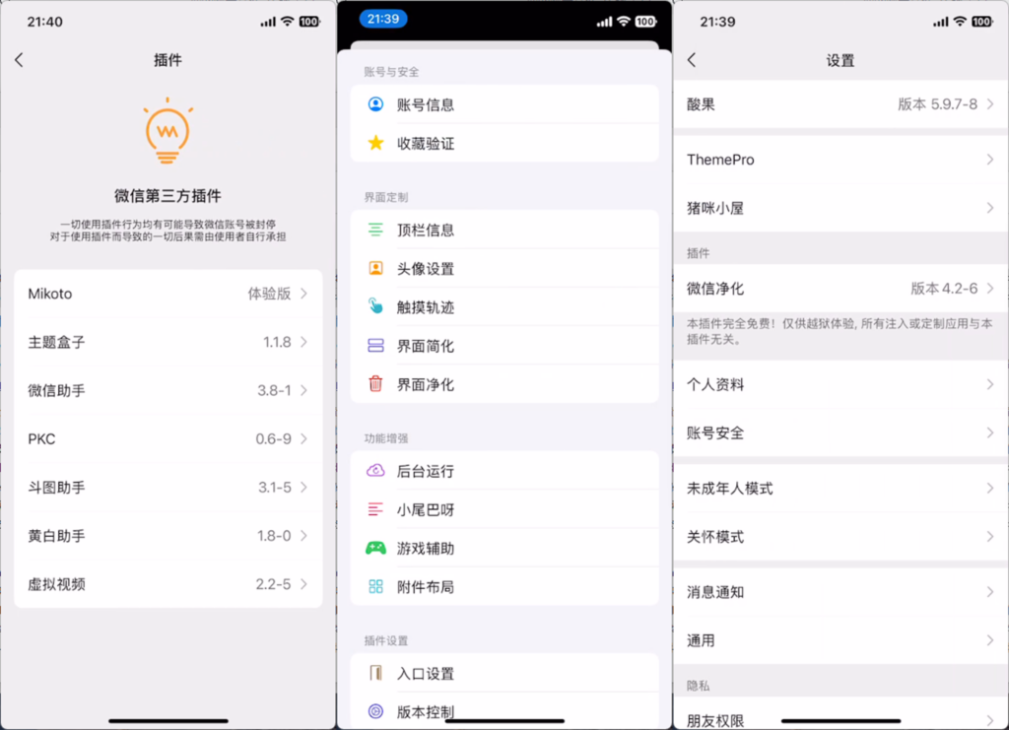Screen dimensions: 1009x730
Task: Click the 账号信息 profile icon
Action: [375, 104]
